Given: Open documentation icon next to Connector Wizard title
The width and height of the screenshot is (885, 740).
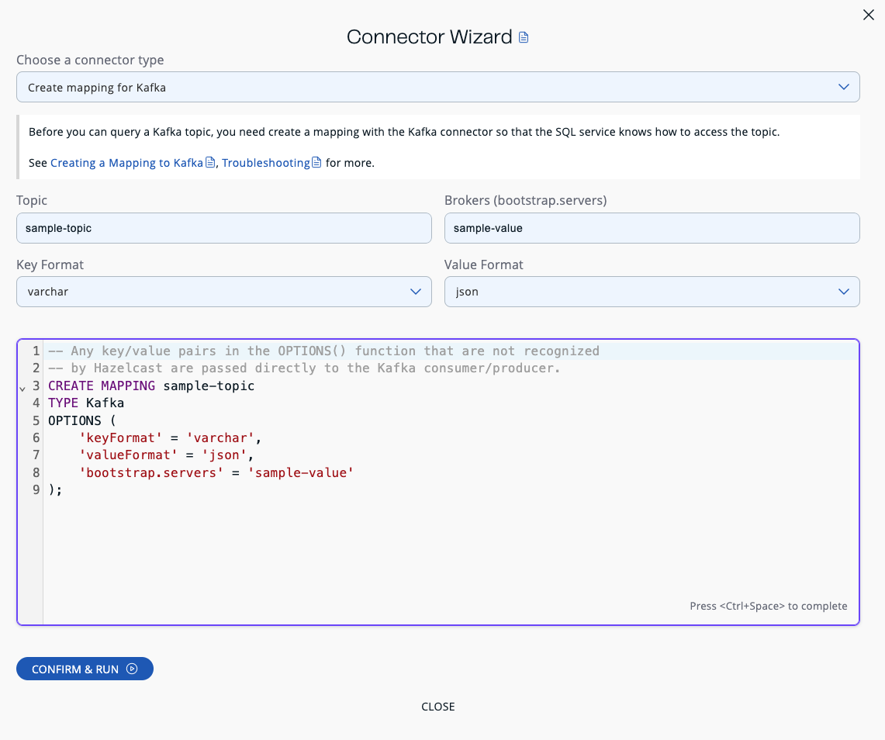Looking at the screenshot, I should (x=524, y=36).
